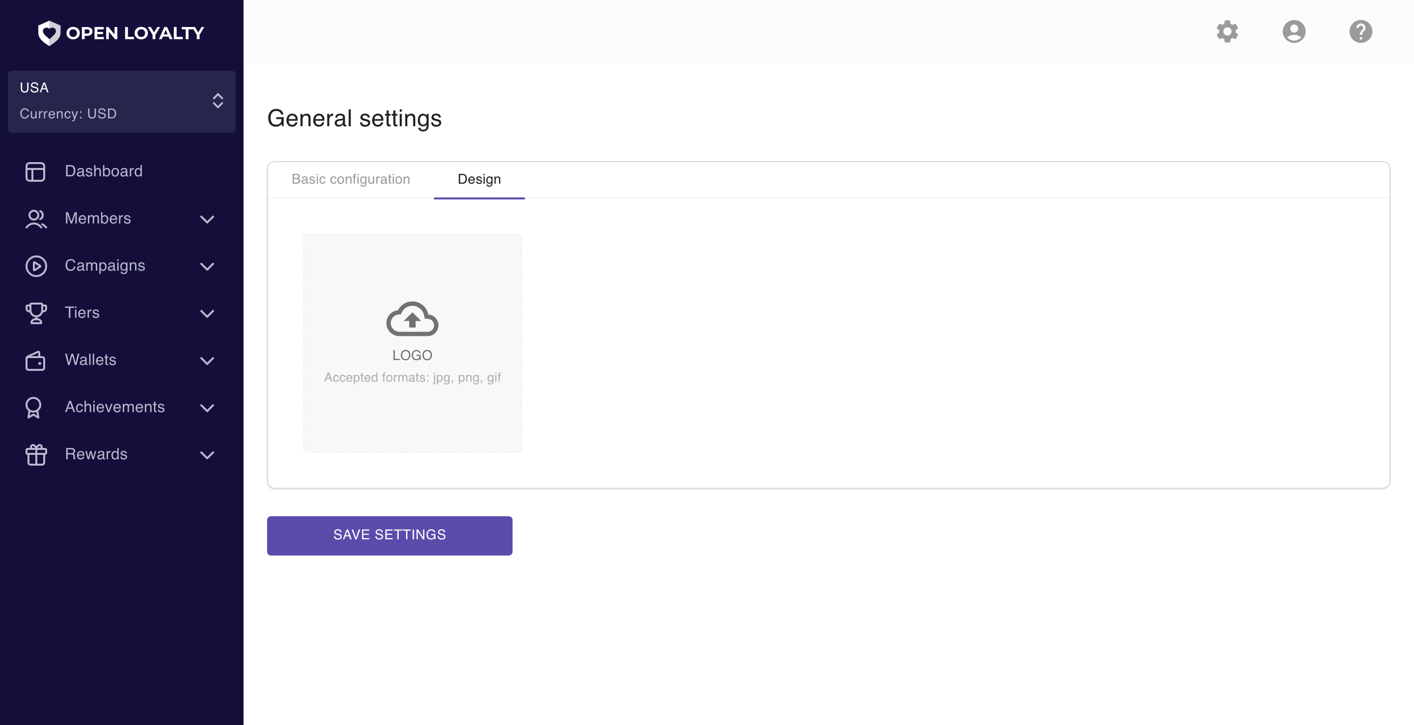The height and width of the screenshot is (725, 1414).
Task: Click the OPEN LOYALTY brand text
Action: [x=135, y=33]
